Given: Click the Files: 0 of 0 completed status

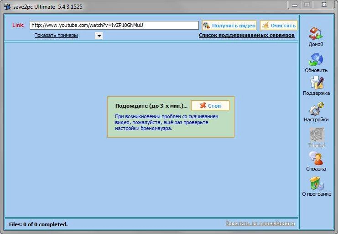Looking at the screenshot, I should [38, 224].
